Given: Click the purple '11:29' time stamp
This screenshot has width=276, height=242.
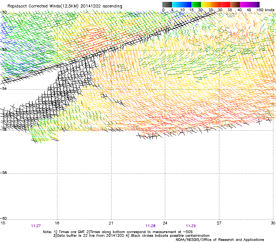Looking at the screenshot, I should pos(191,226).
